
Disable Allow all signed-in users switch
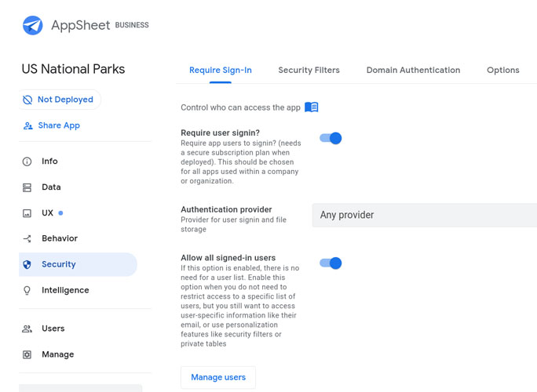tap(331, 263)
